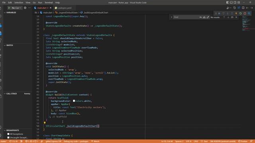Image resolution: width=255 pixels, height=143 pixels.
Task: Open the File menu
Action: [x=4, y=3]
